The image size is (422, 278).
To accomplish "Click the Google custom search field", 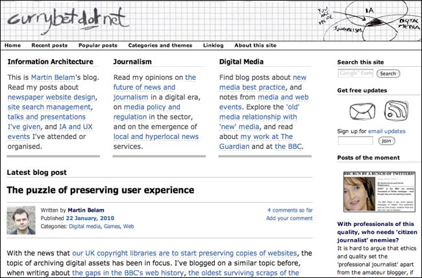I will click(356, 73).
